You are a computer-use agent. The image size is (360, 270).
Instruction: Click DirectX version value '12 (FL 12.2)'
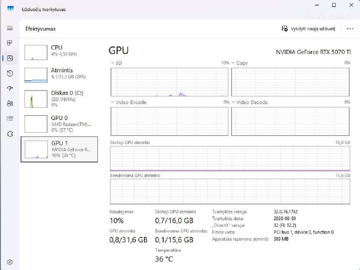[285, 225]
